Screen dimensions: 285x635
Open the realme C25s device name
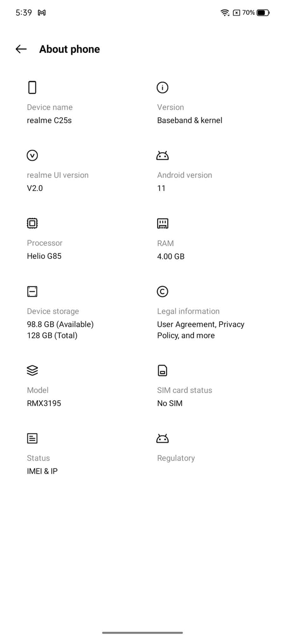pos(49,120)
